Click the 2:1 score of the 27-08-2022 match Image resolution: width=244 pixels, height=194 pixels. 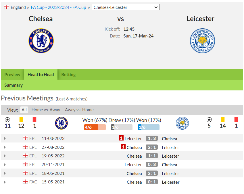pyautogui.click(x=152, y=147)
